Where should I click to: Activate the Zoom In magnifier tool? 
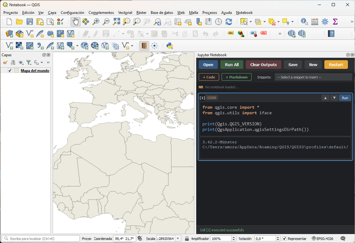[x=96, y=22]
